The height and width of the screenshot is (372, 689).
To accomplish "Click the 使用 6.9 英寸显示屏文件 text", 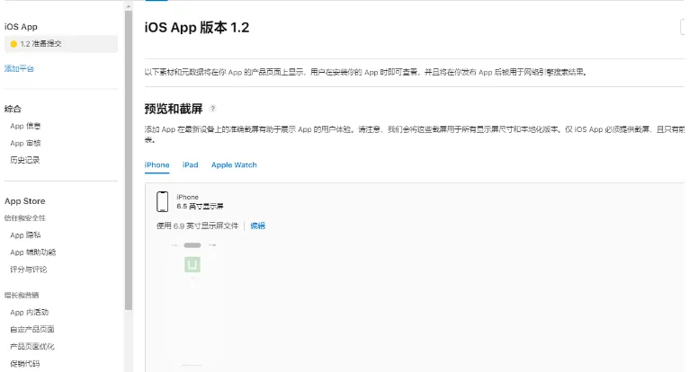I will [x=197, y=226].
